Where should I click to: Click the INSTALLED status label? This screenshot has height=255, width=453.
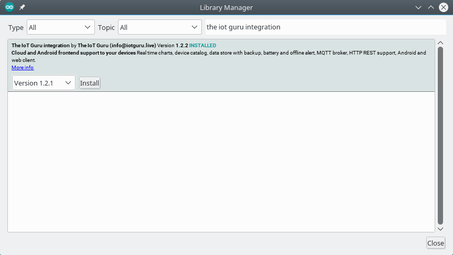[x=202, y=46]
